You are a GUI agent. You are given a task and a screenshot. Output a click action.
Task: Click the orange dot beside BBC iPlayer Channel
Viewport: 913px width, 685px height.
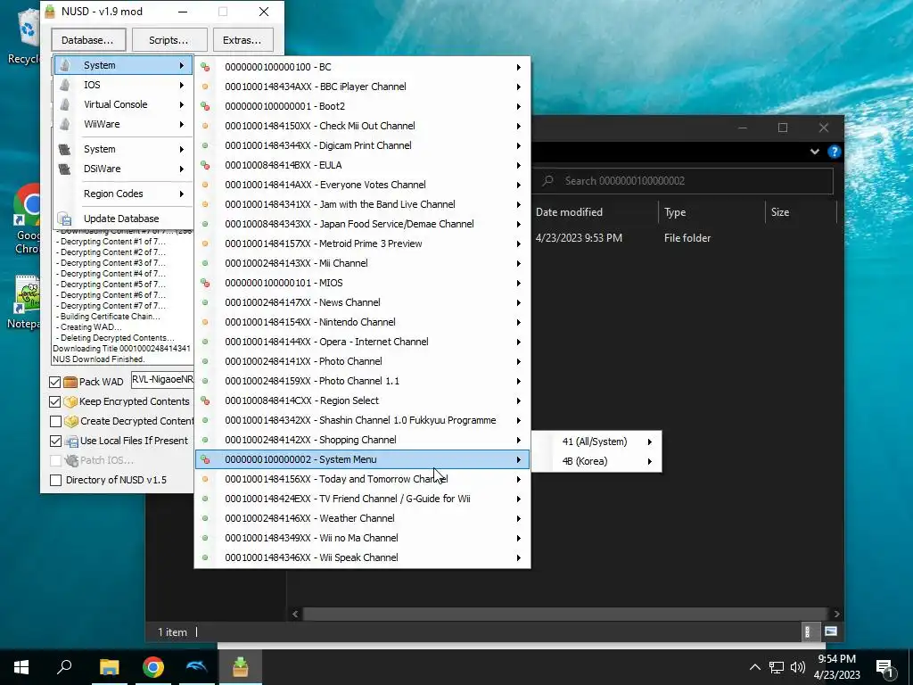tap(205, 87)
